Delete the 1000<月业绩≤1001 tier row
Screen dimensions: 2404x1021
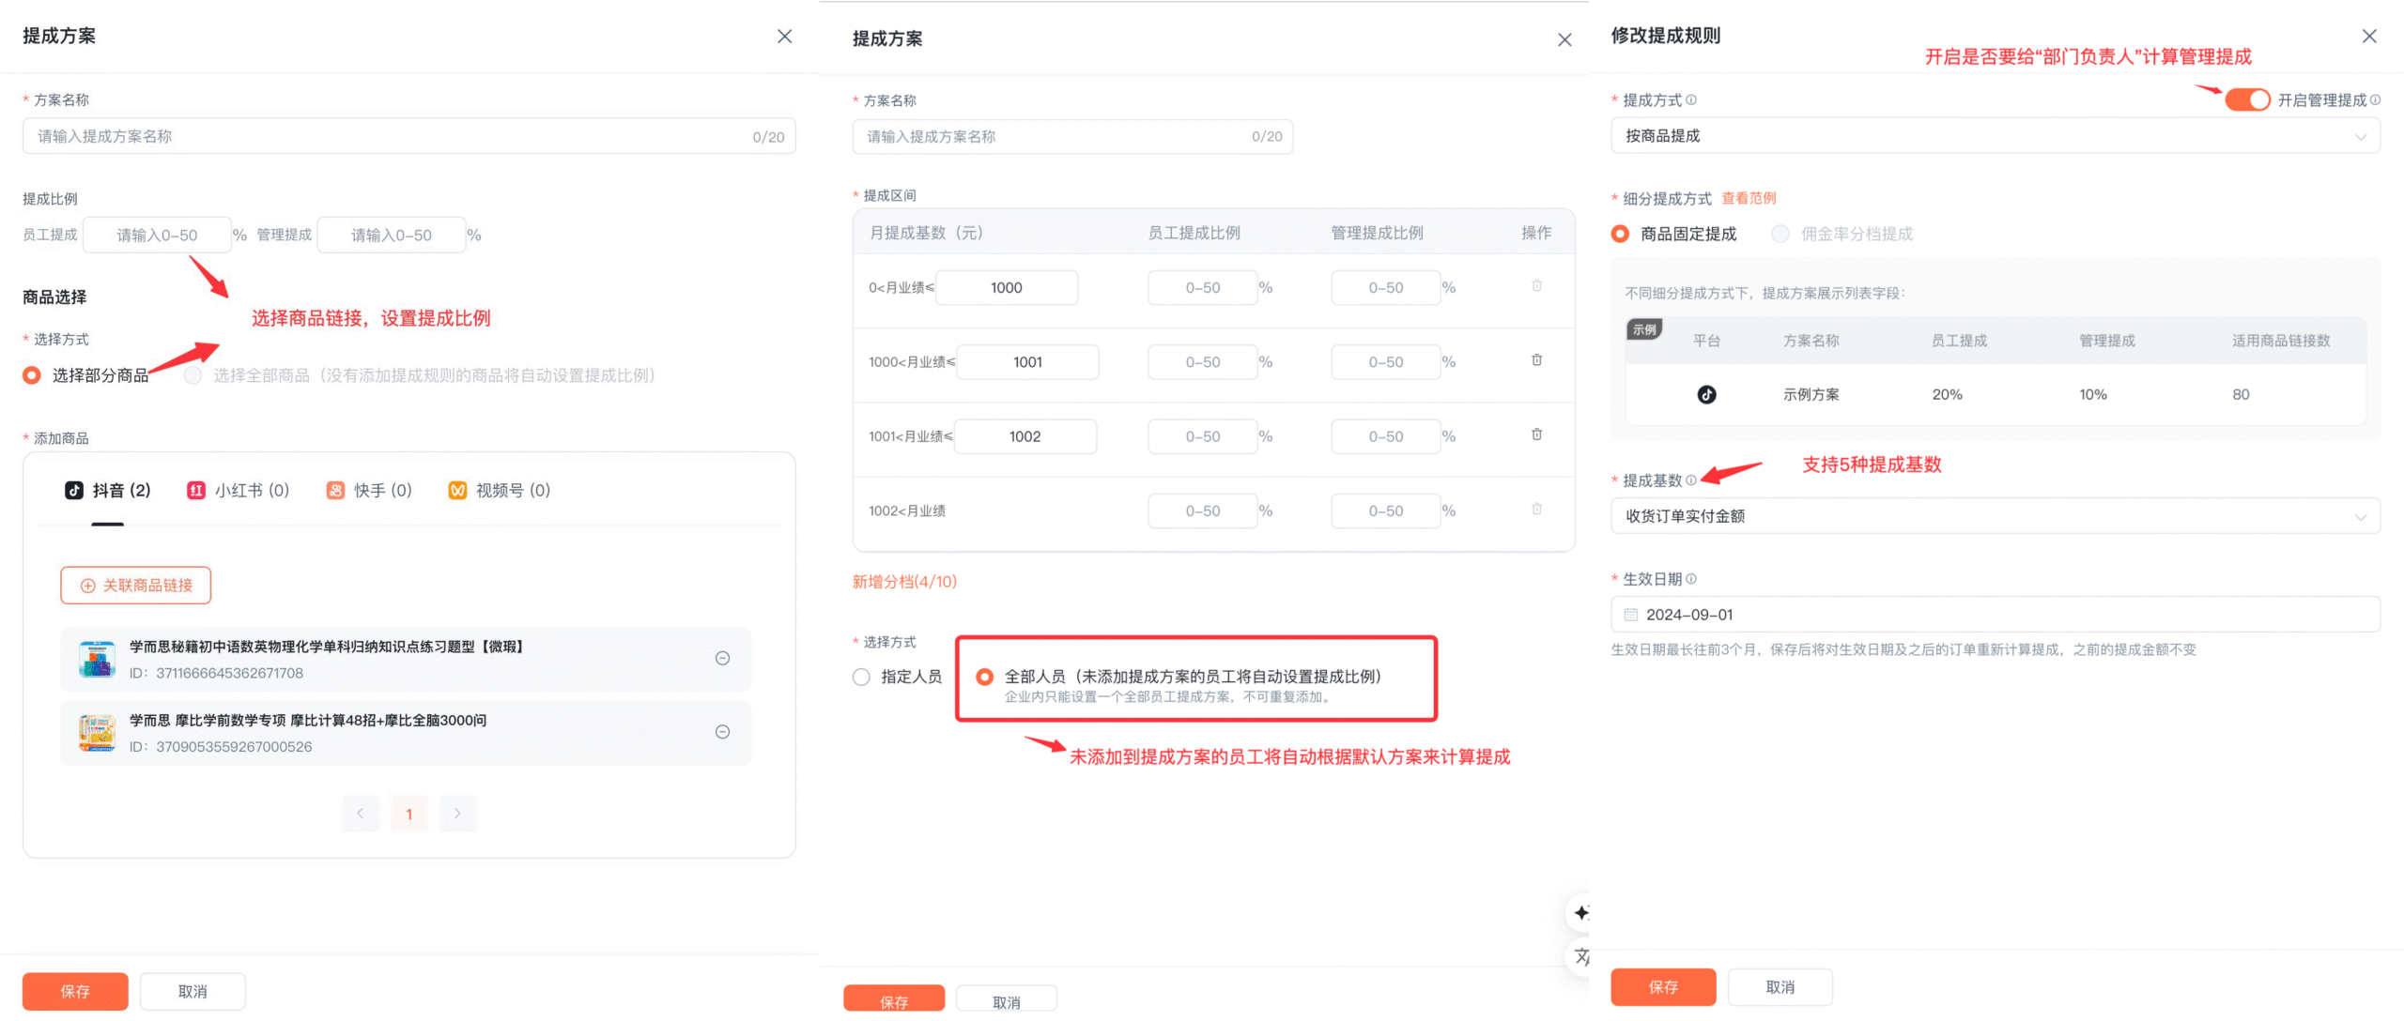coord(1536,360)
